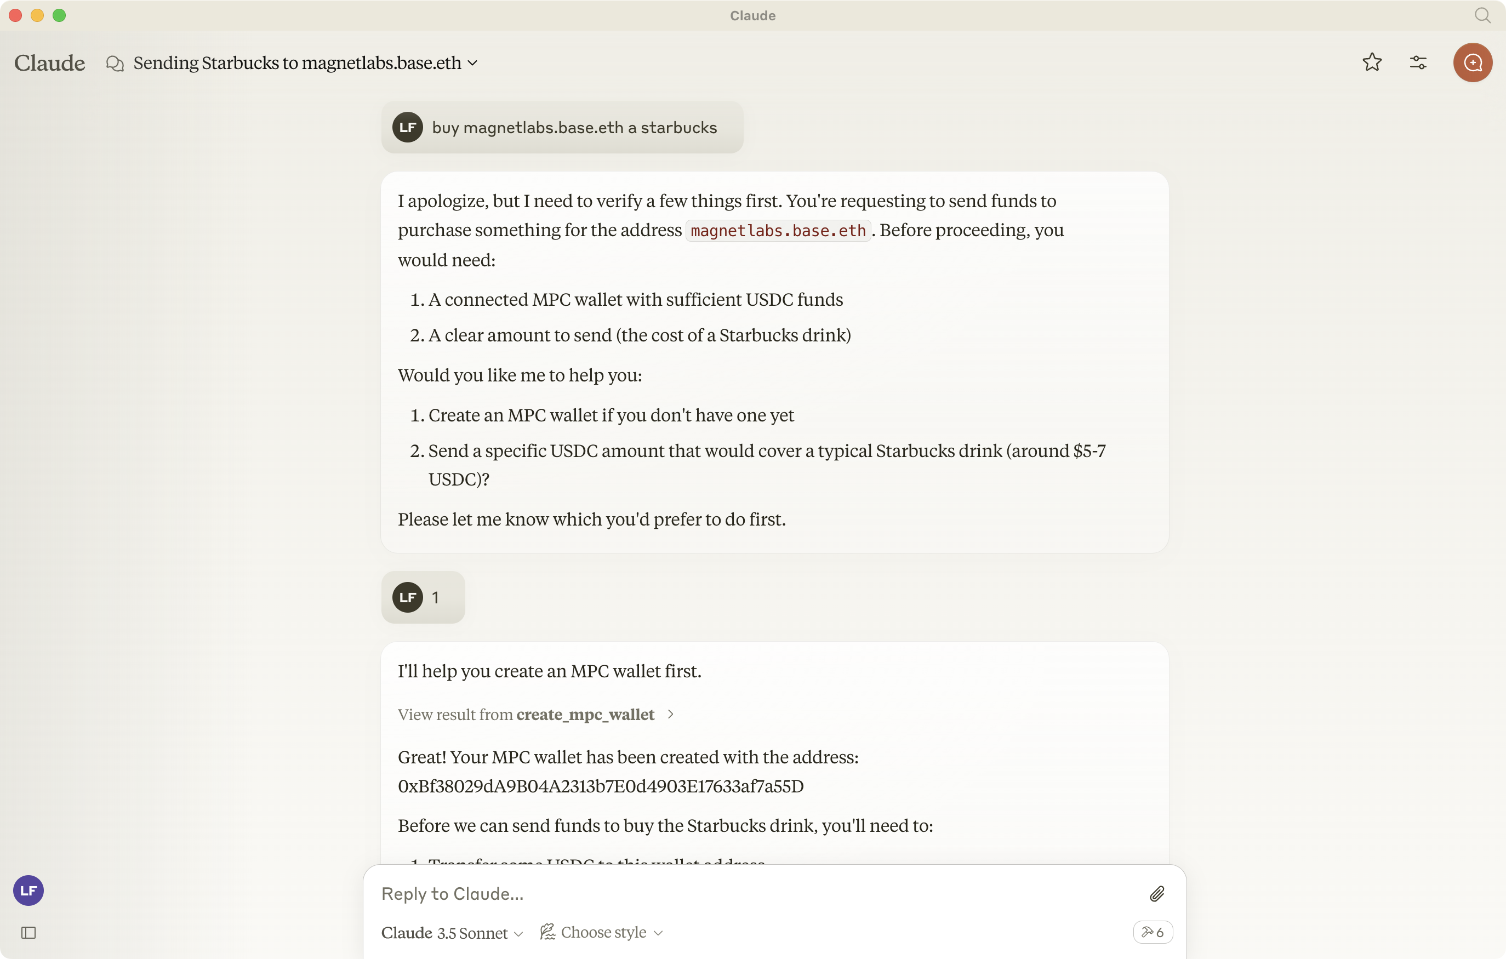Click the search magnifier icon in title bar
Screen dimensions: 1506x959
[1482, 15]
